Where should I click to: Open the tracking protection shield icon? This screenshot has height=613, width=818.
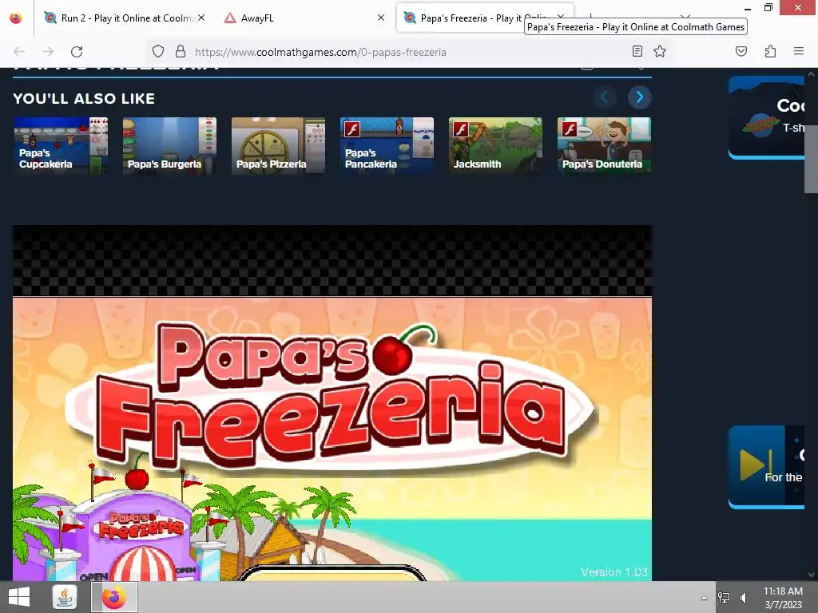(x=158, y=52)
